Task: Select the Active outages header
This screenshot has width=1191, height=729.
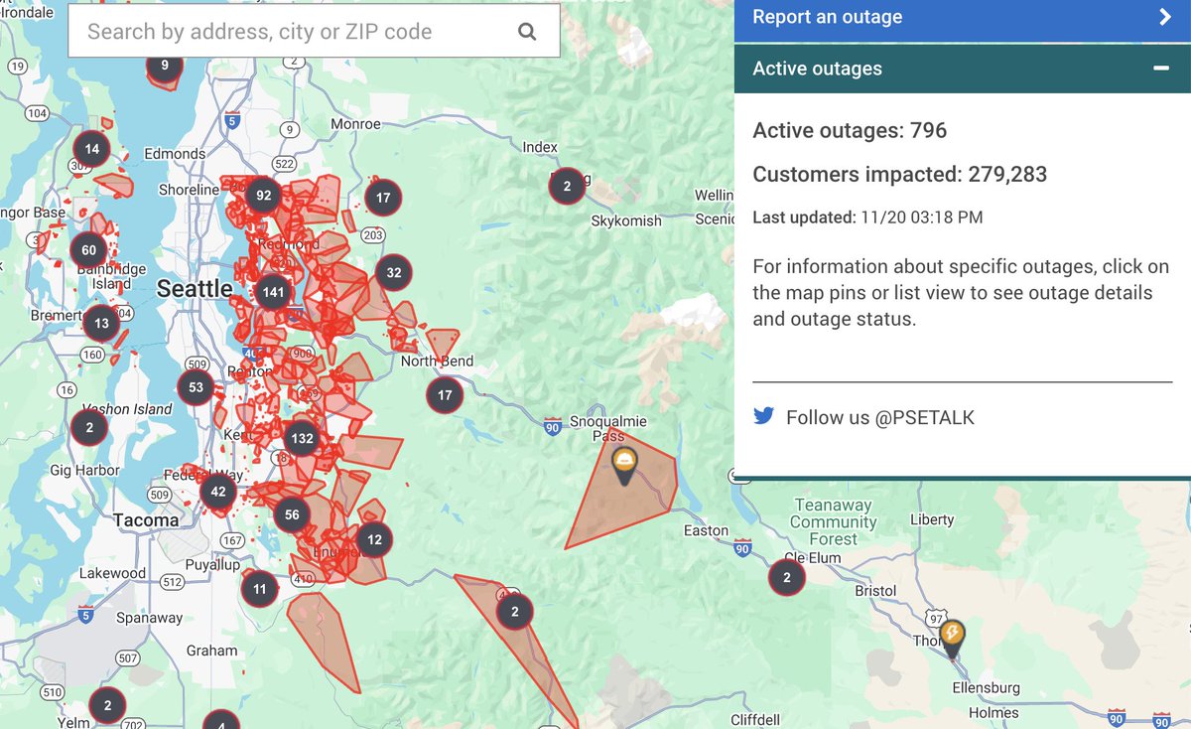Action: 963,69
